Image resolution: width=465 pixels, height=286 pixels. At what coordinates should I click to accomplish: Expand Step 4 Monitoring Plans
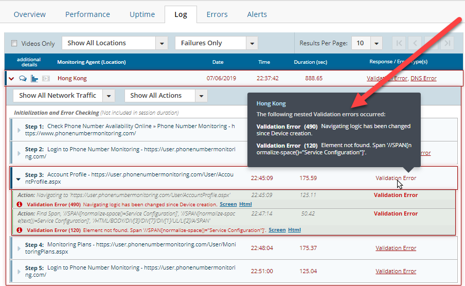pyautogui.click(x=20, y=248)
